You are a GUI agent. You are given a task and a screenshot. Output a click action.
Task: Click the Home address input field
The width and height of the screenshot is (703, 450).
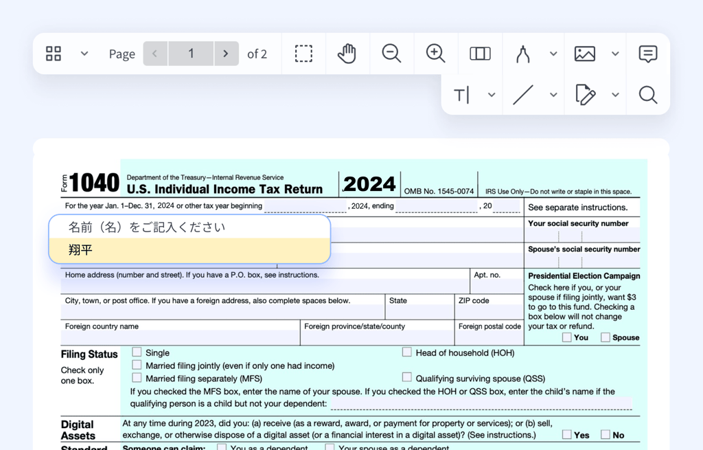(264, 286)
